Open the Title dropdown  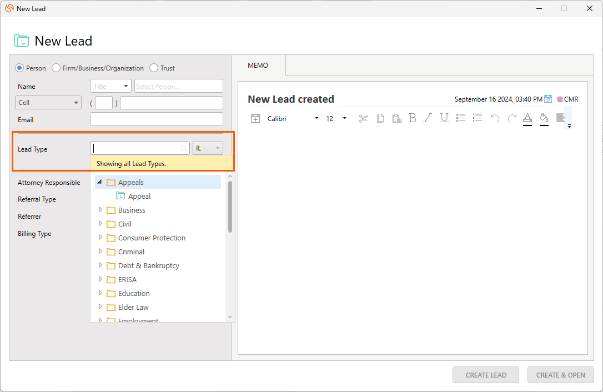[x=110, y=86]
